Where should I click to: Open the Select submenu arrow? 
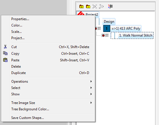pos(91,88)
